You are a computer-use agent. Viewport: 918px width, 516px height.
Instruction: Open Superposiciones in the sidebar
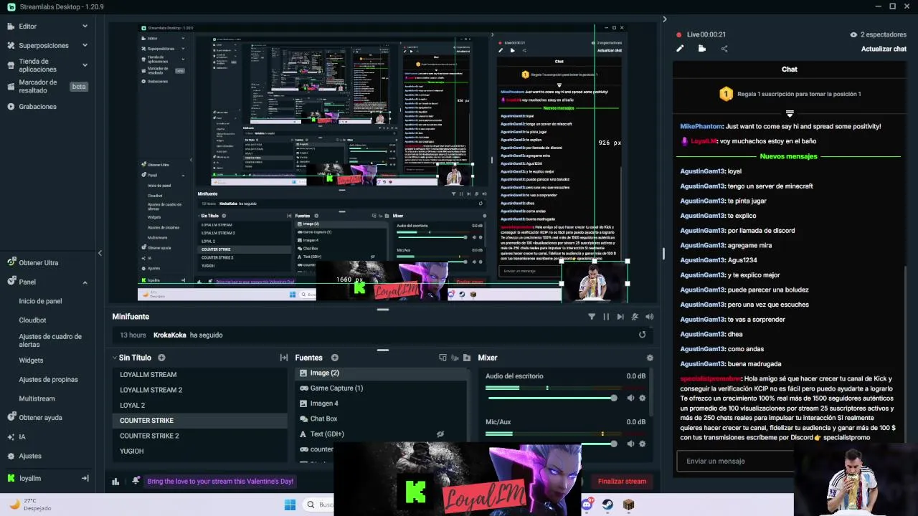click(x=43, y=45)
